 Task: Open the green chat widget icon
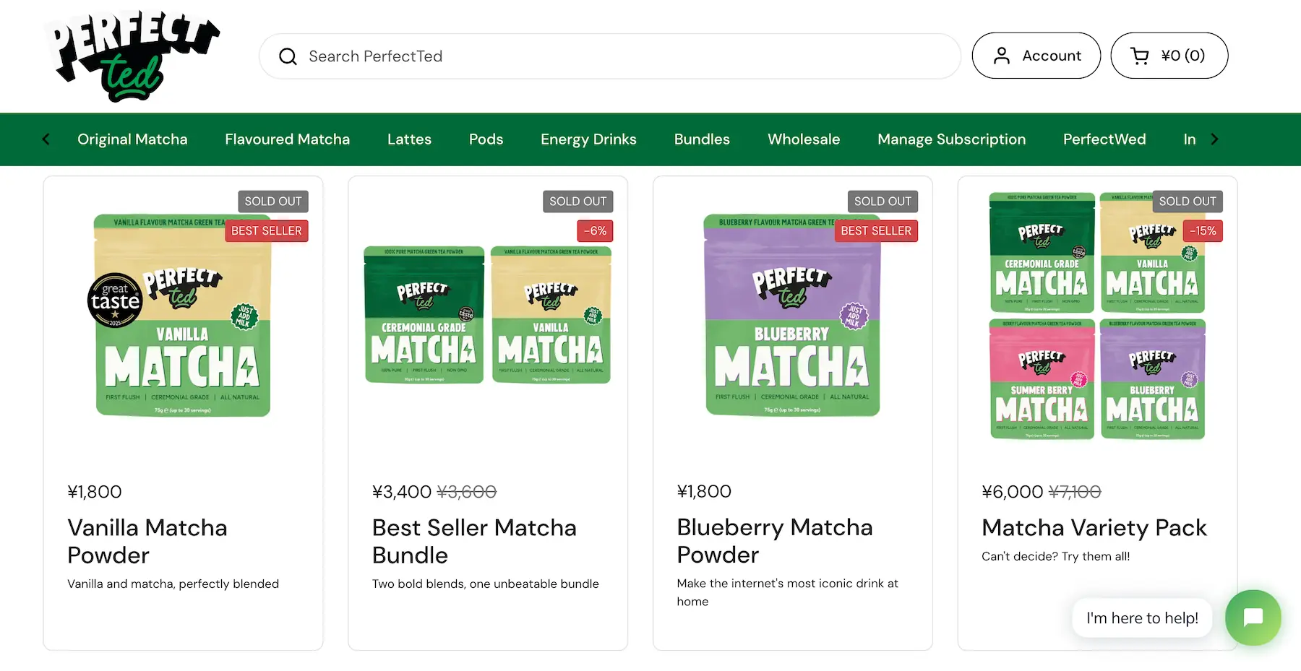(x=1253, y=618)
